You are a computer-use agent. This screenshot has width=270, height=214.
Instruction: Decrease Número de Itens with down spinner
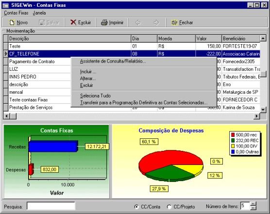coord(253,208)
